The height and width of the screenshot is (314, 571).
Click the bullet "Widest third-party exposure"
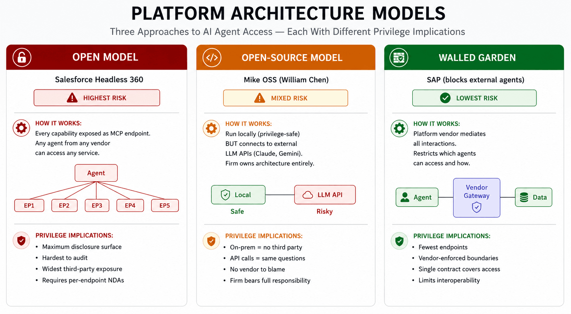[82, 269]
